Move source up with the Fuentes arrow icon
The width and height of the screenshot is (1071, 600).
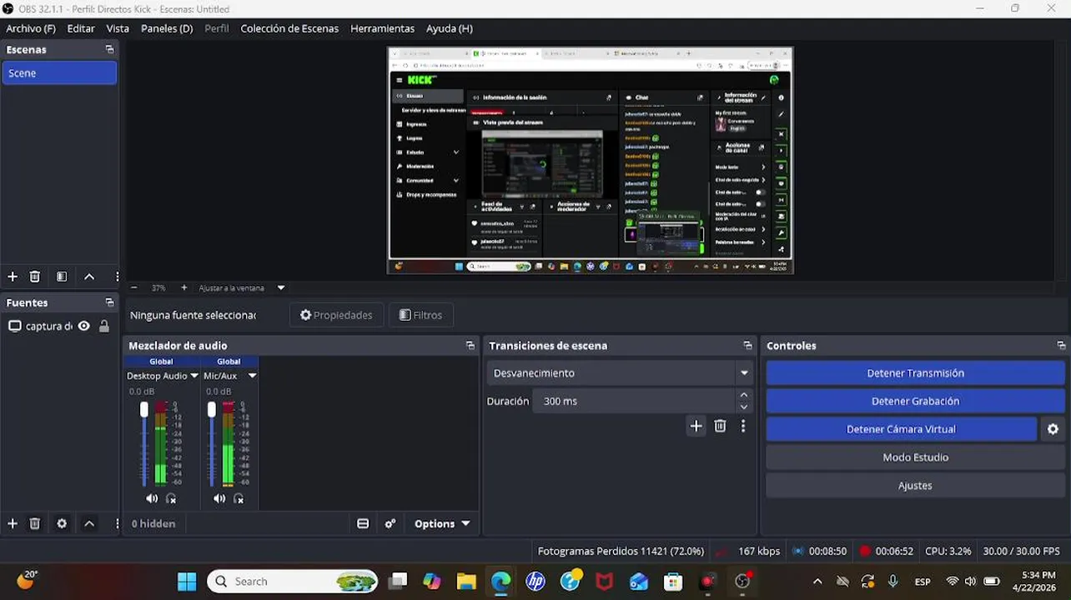point(89,523)
